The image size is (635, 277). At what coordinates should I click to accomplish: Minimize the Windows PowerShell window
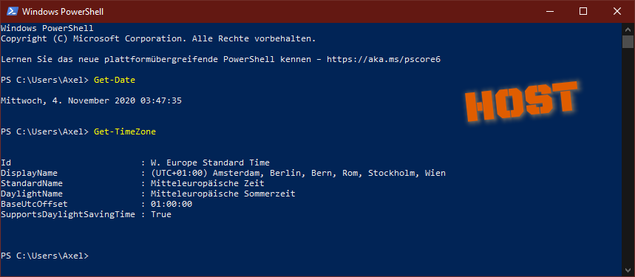tap(549, 11)
